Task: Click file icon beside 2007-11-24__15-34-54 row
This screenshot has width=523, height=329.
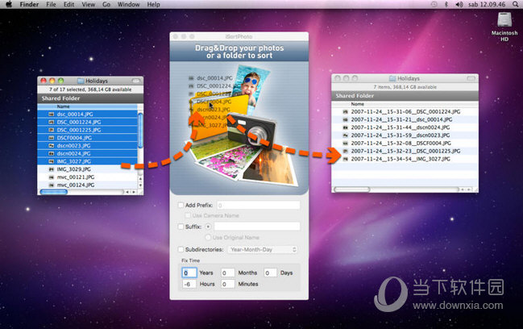Action: (x=346, y=159)
